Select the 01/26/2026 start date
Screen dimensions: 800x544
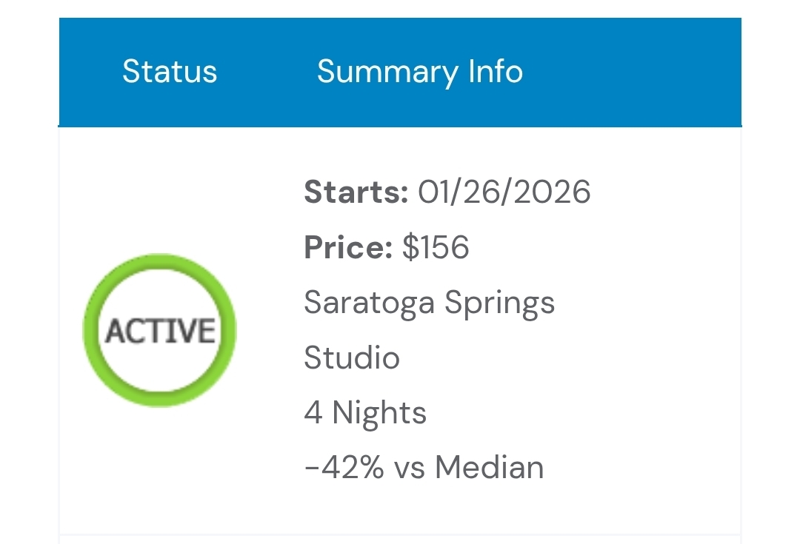(504, 192)
